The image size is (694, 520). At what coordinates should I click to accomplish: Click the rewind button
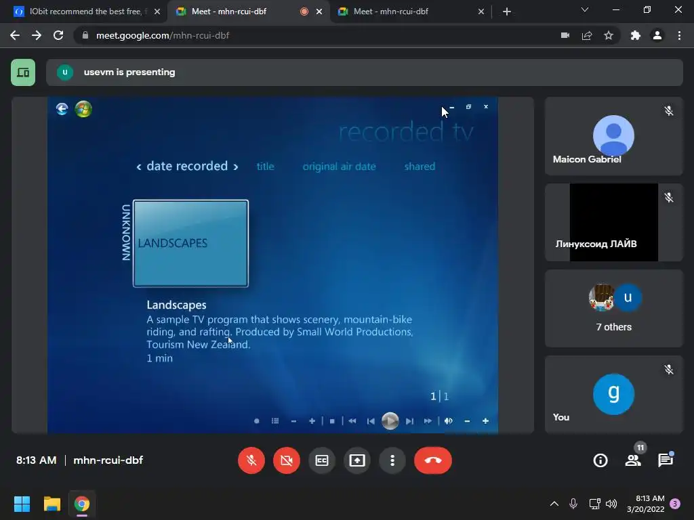point(352,421)
